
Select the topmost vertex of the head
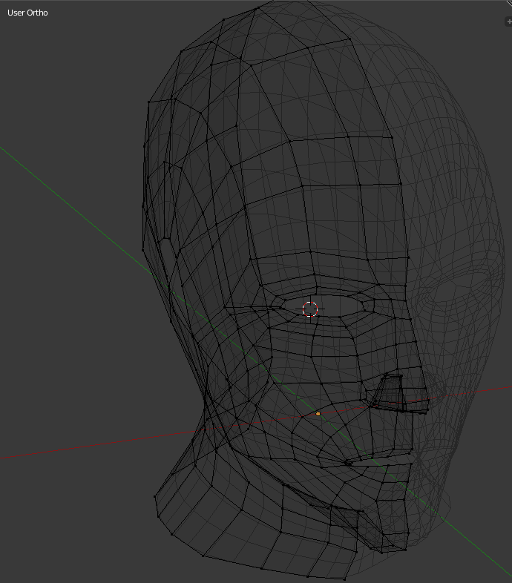pos(257,8)
